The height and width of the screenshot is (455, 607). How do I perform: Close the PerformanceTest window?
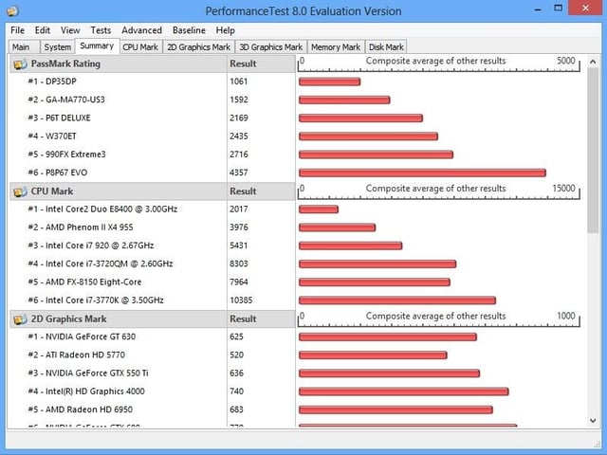[585, 9]
